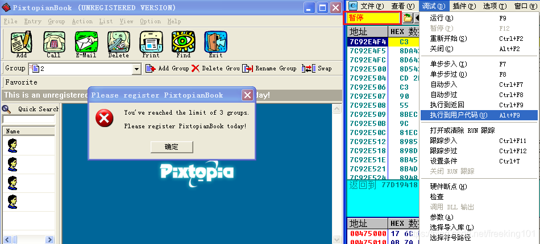
Task: Select 自动步过 Ctrl+F8 entry
Action: point(479,95)
